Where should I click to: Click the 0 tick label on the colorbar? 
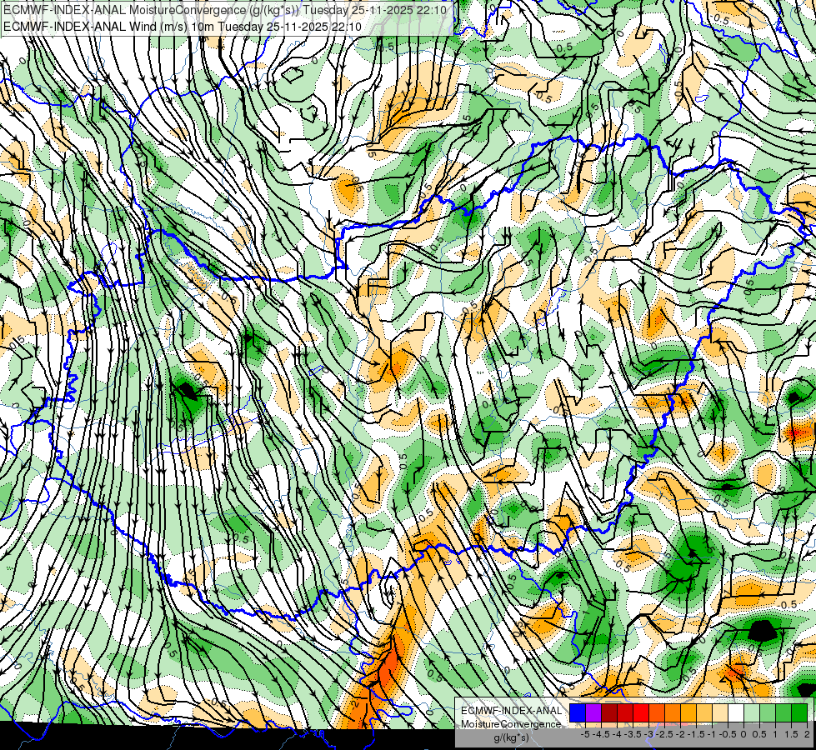coord(743,734)
